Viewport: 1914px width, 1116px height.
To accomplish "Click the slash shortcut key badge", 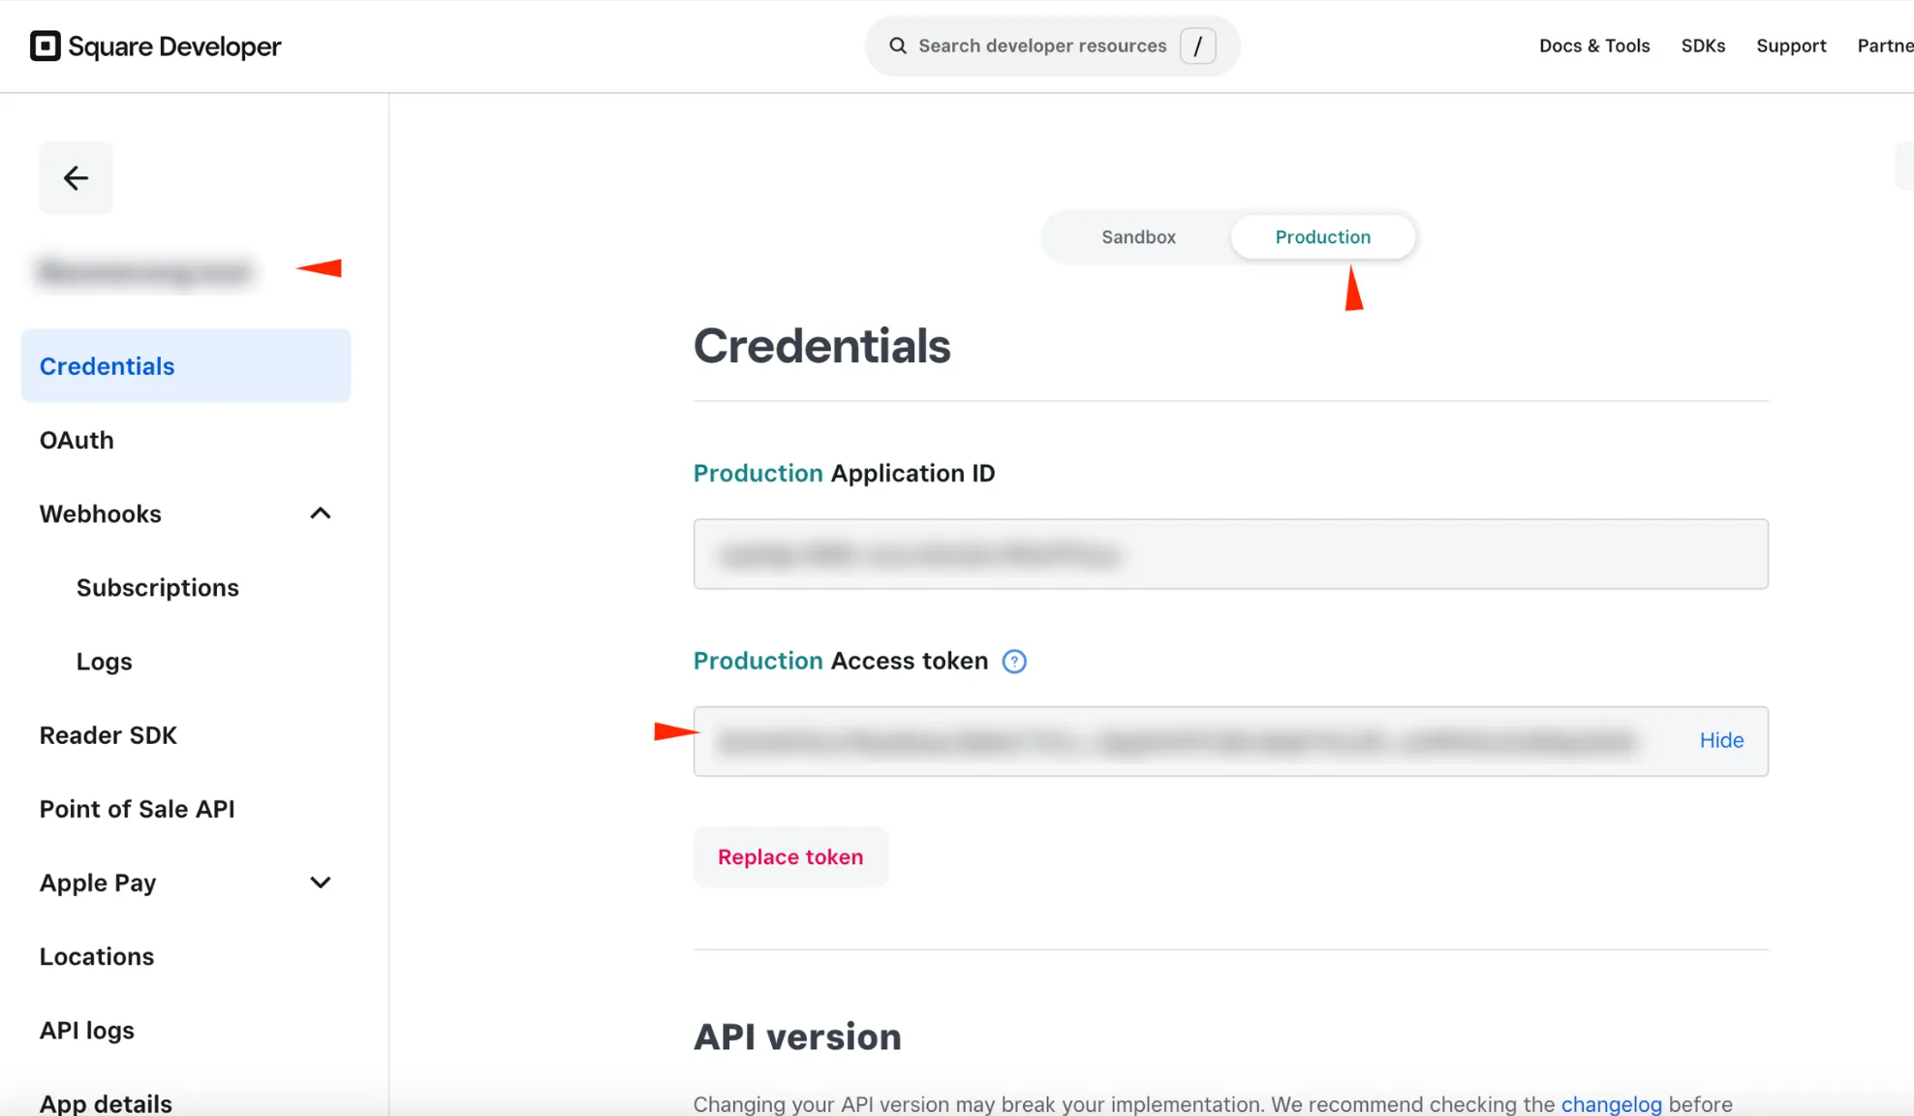I will point(1197,46).
